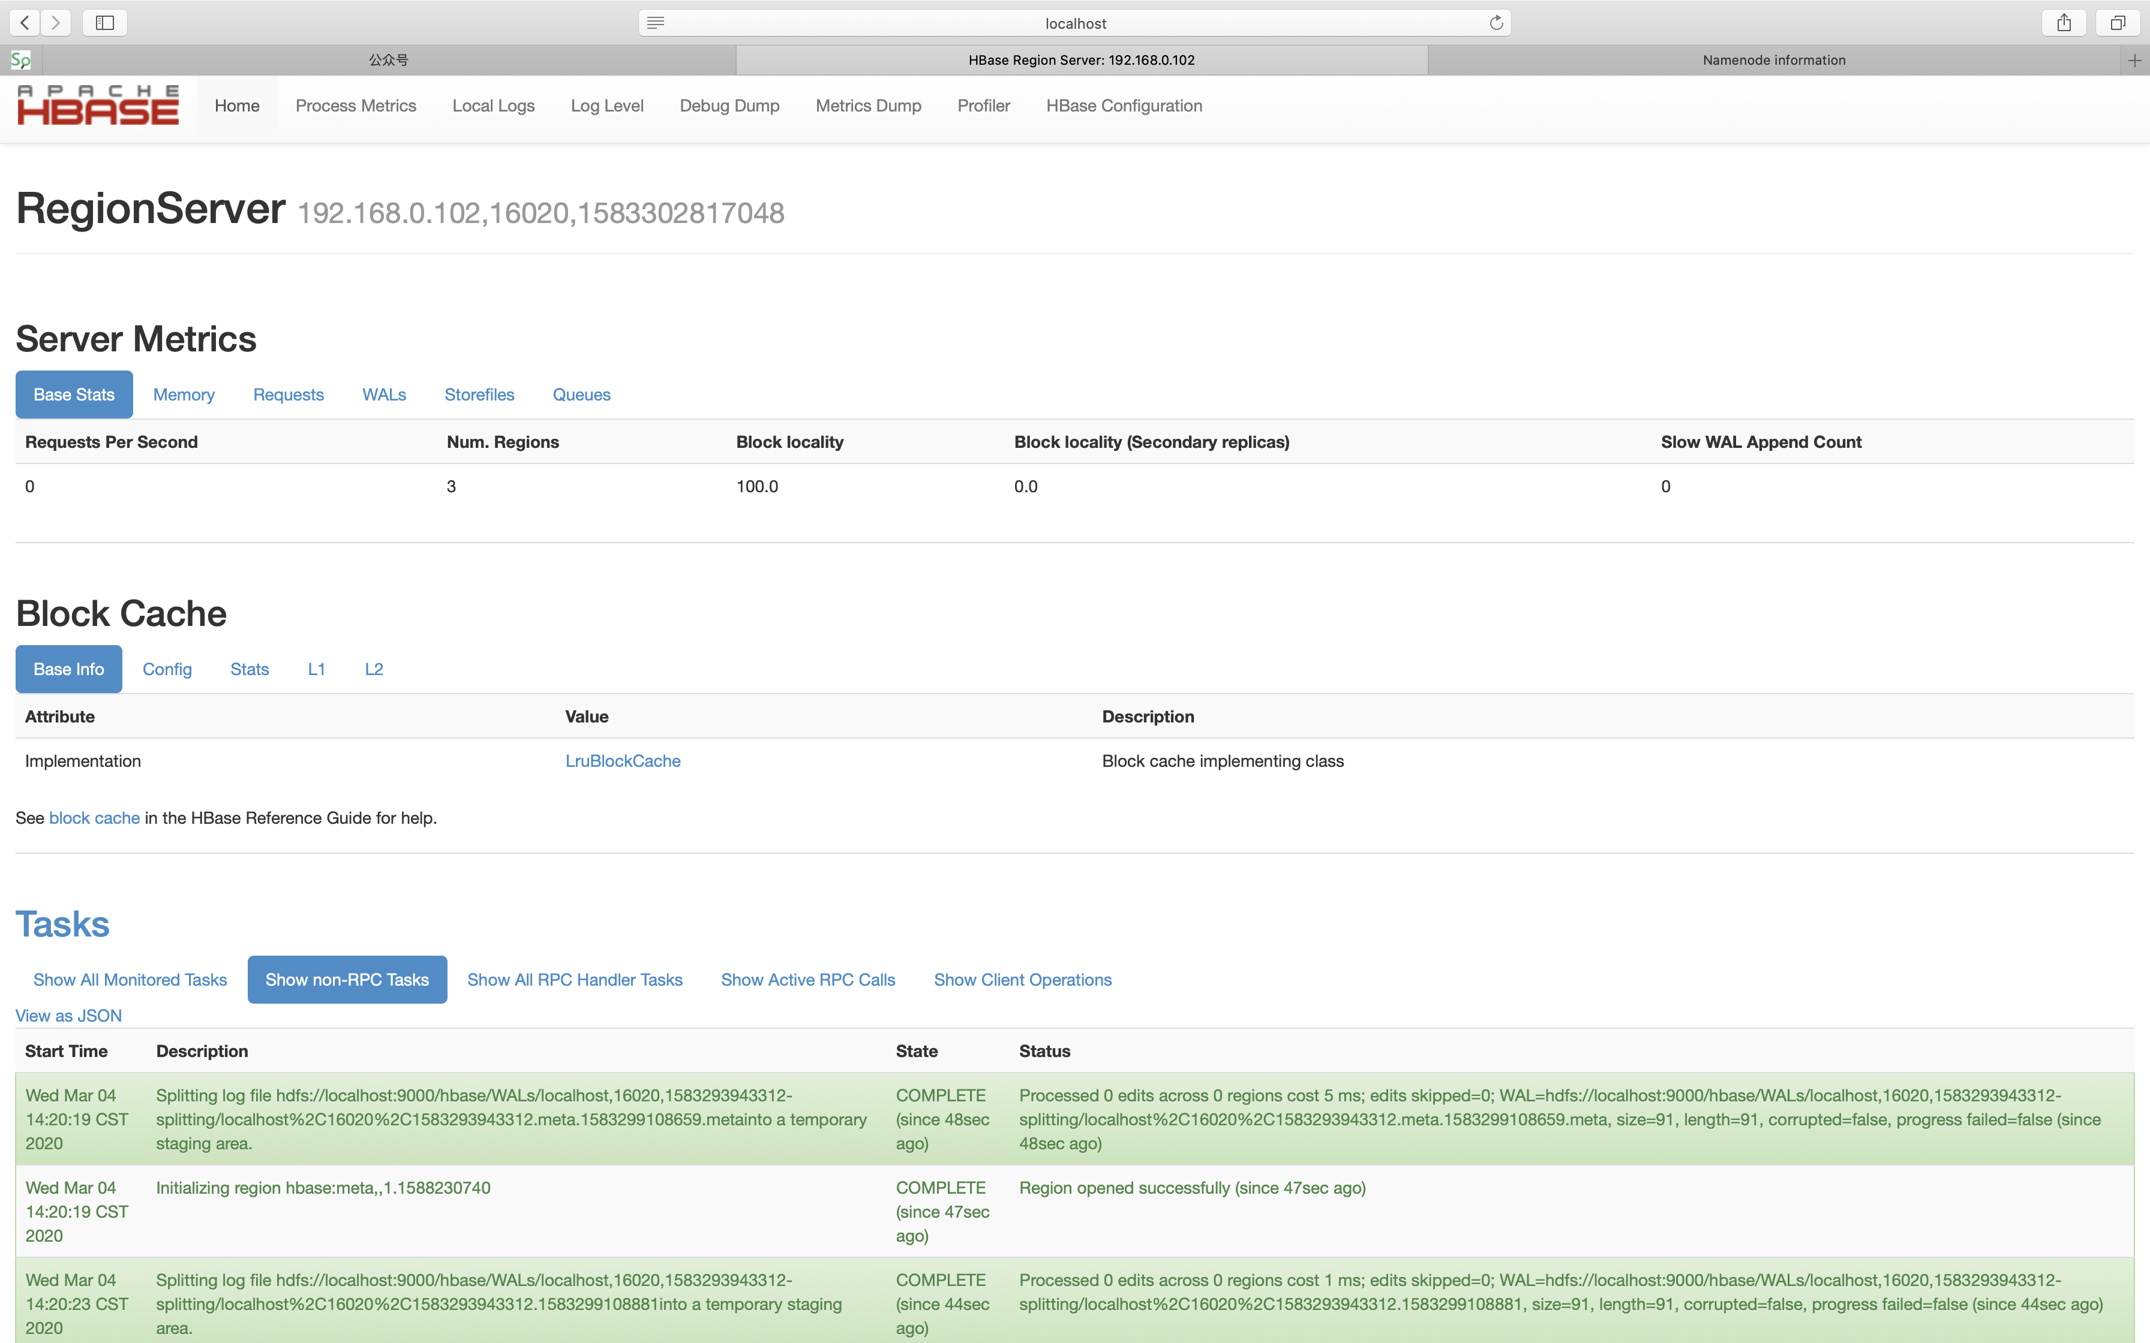Open the Home navigation item
The height and width of the screenshot is (1343, 2150).
(237, 106)
